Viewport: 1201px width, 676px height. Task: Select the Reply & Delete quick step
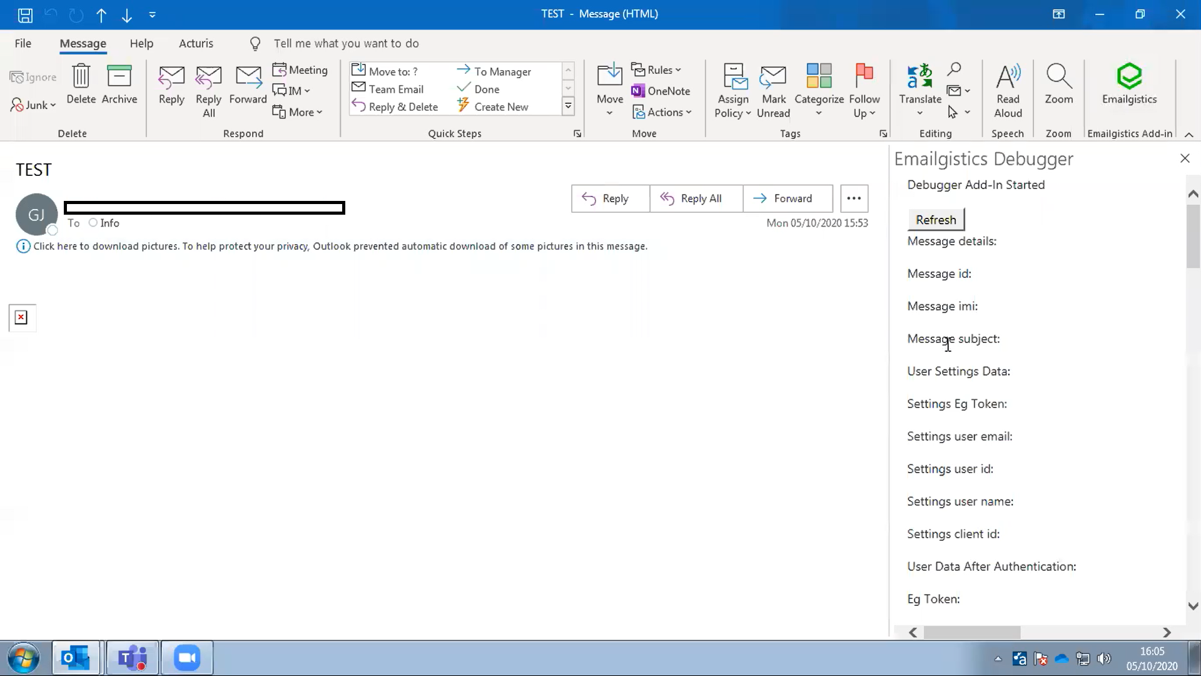coord(395,106)
